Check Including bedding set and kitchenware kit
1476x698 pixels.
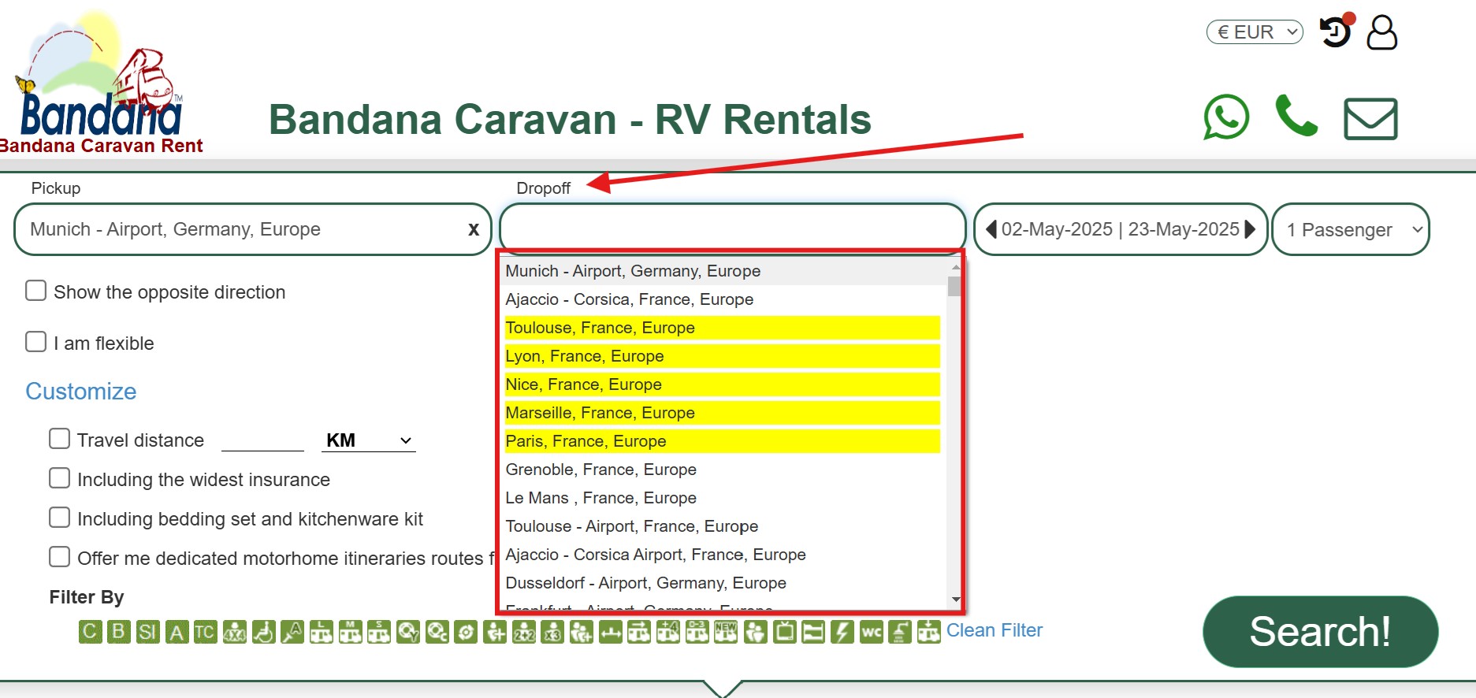click(x=59, y=518)
